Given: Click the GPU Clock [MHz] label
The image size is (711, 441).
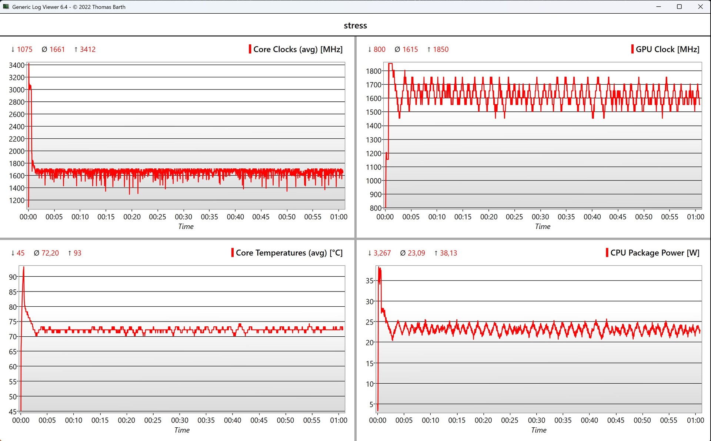Looking at the screenshot, I should (667, 49).
